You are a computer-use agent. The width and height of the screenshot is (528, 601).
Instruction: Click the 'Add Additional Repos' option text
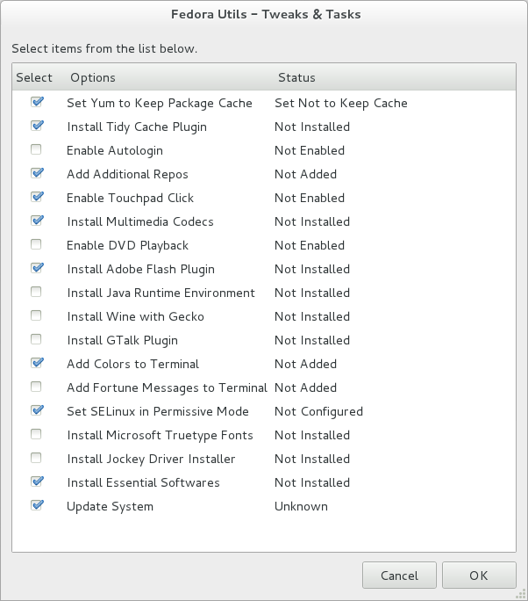(127, 174)
